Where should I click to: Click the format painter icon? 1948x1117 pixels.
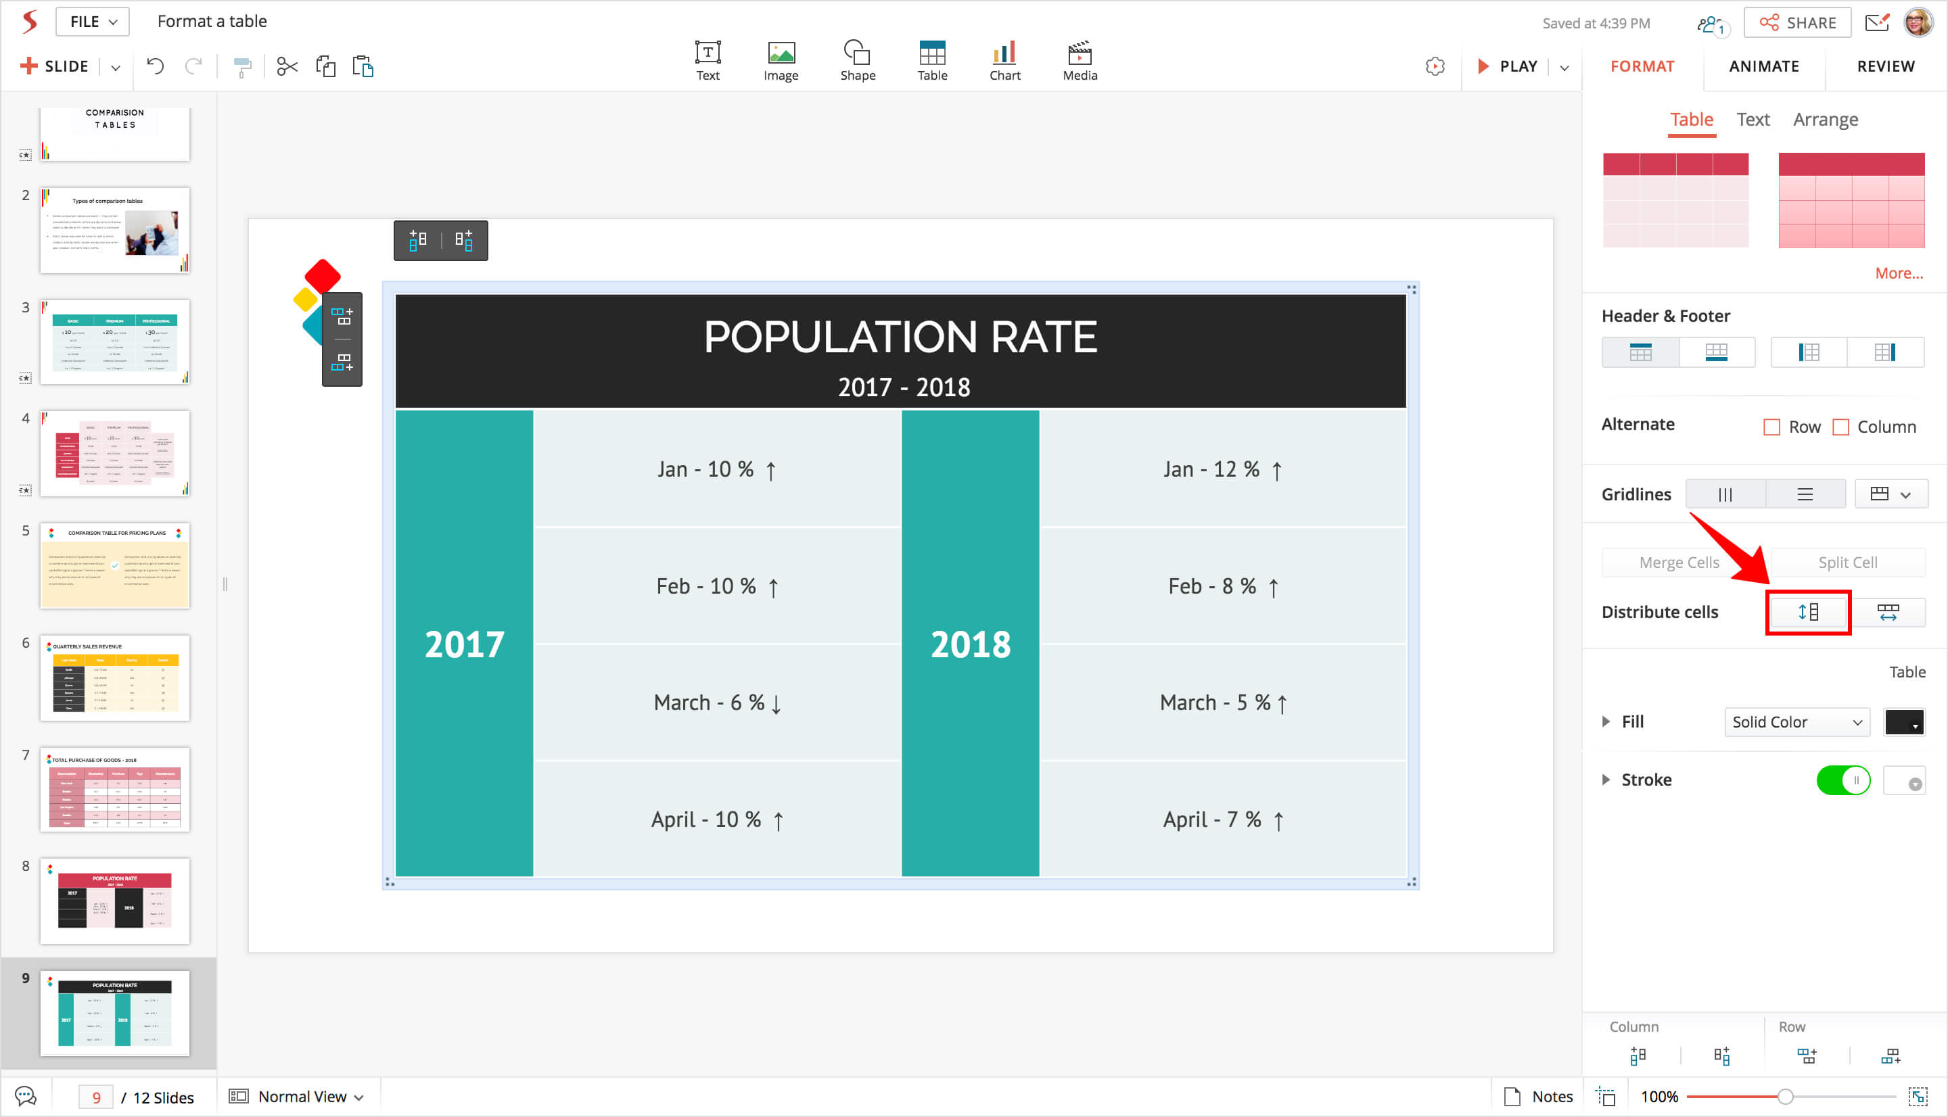(242, 68)
